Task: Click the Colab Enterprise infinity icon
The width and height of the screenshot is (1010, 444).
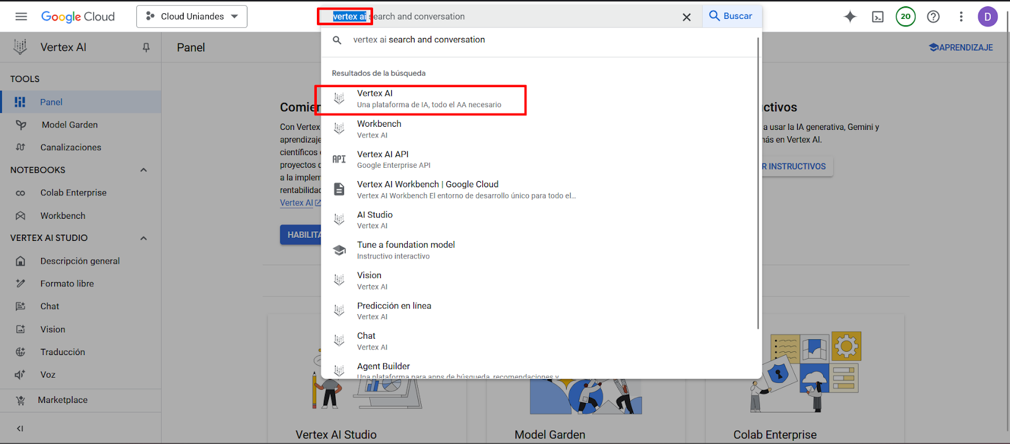Action: 20,193
